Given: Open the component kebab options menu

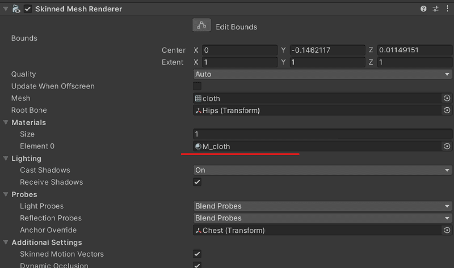Looking at the screenshot, I should 447,9.
